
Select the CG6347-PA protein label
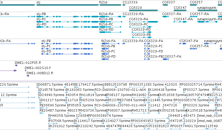pyautogui.click(x=189, y=41)
